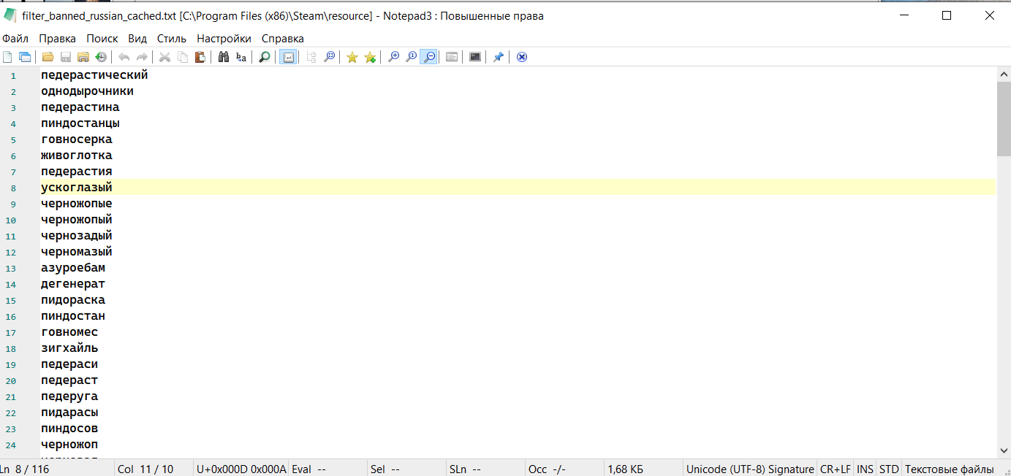Click line number 1 in margin

(13, 75)
